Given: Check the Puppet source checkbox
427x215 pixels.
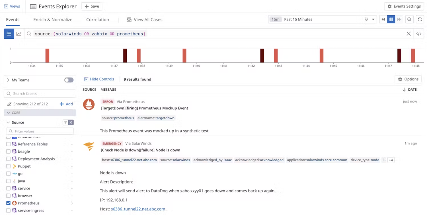Looking at the screenshot, I should click(x=8, y=166).
